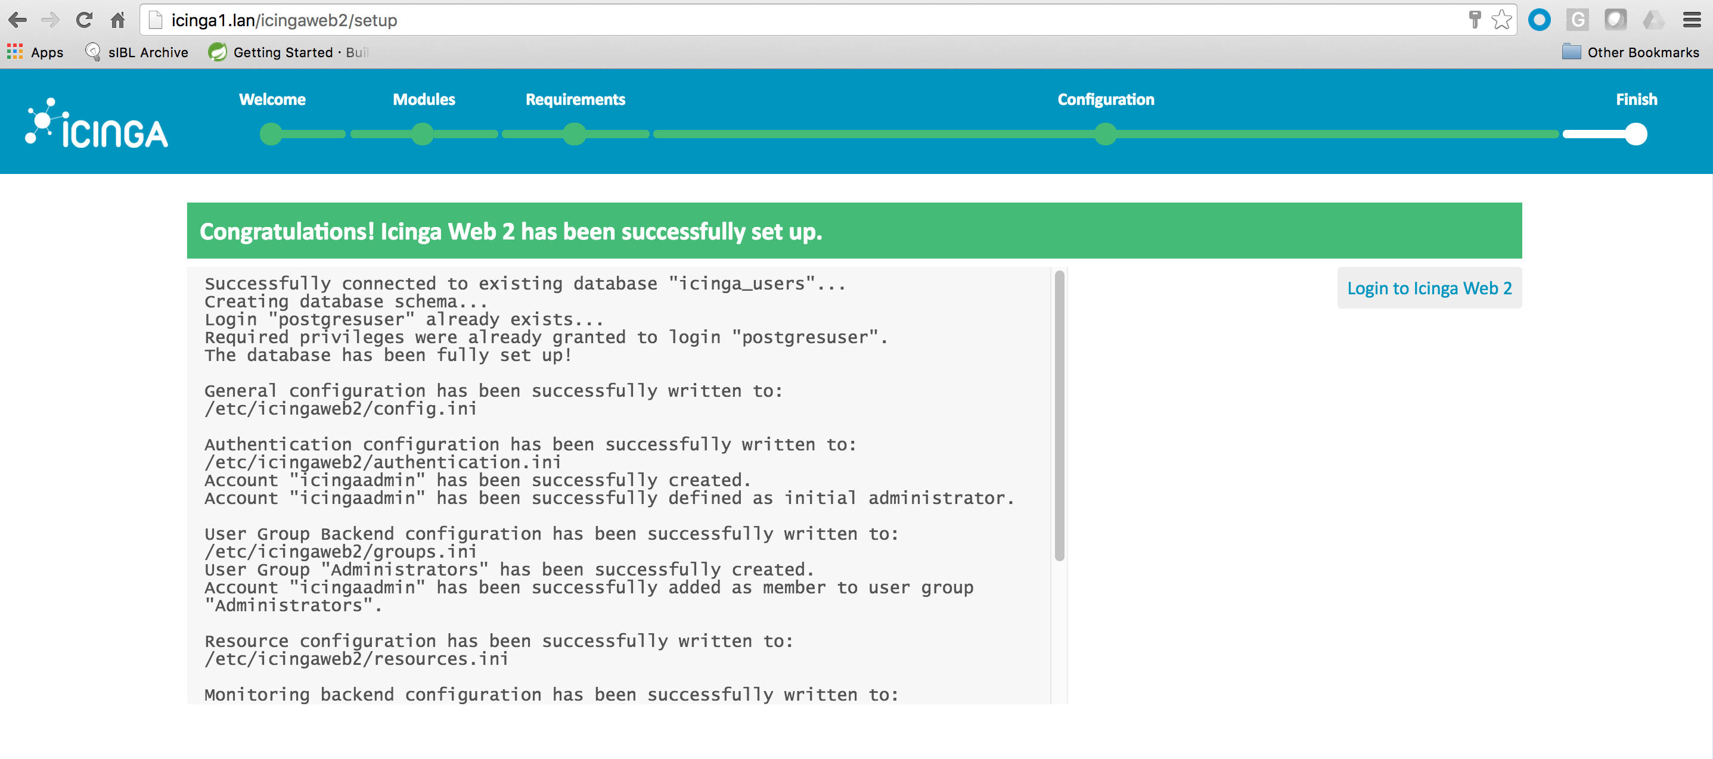Go to the Welcome wizard step

pos(271,99)
